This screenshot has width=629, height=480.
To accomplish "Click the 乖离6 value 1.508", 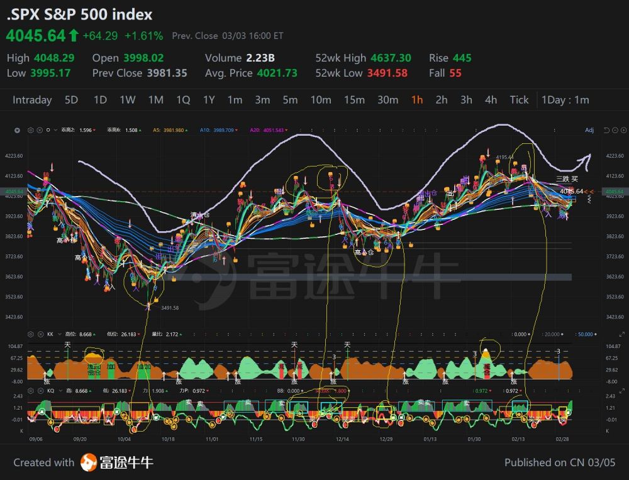I will (x=131, y=130).
